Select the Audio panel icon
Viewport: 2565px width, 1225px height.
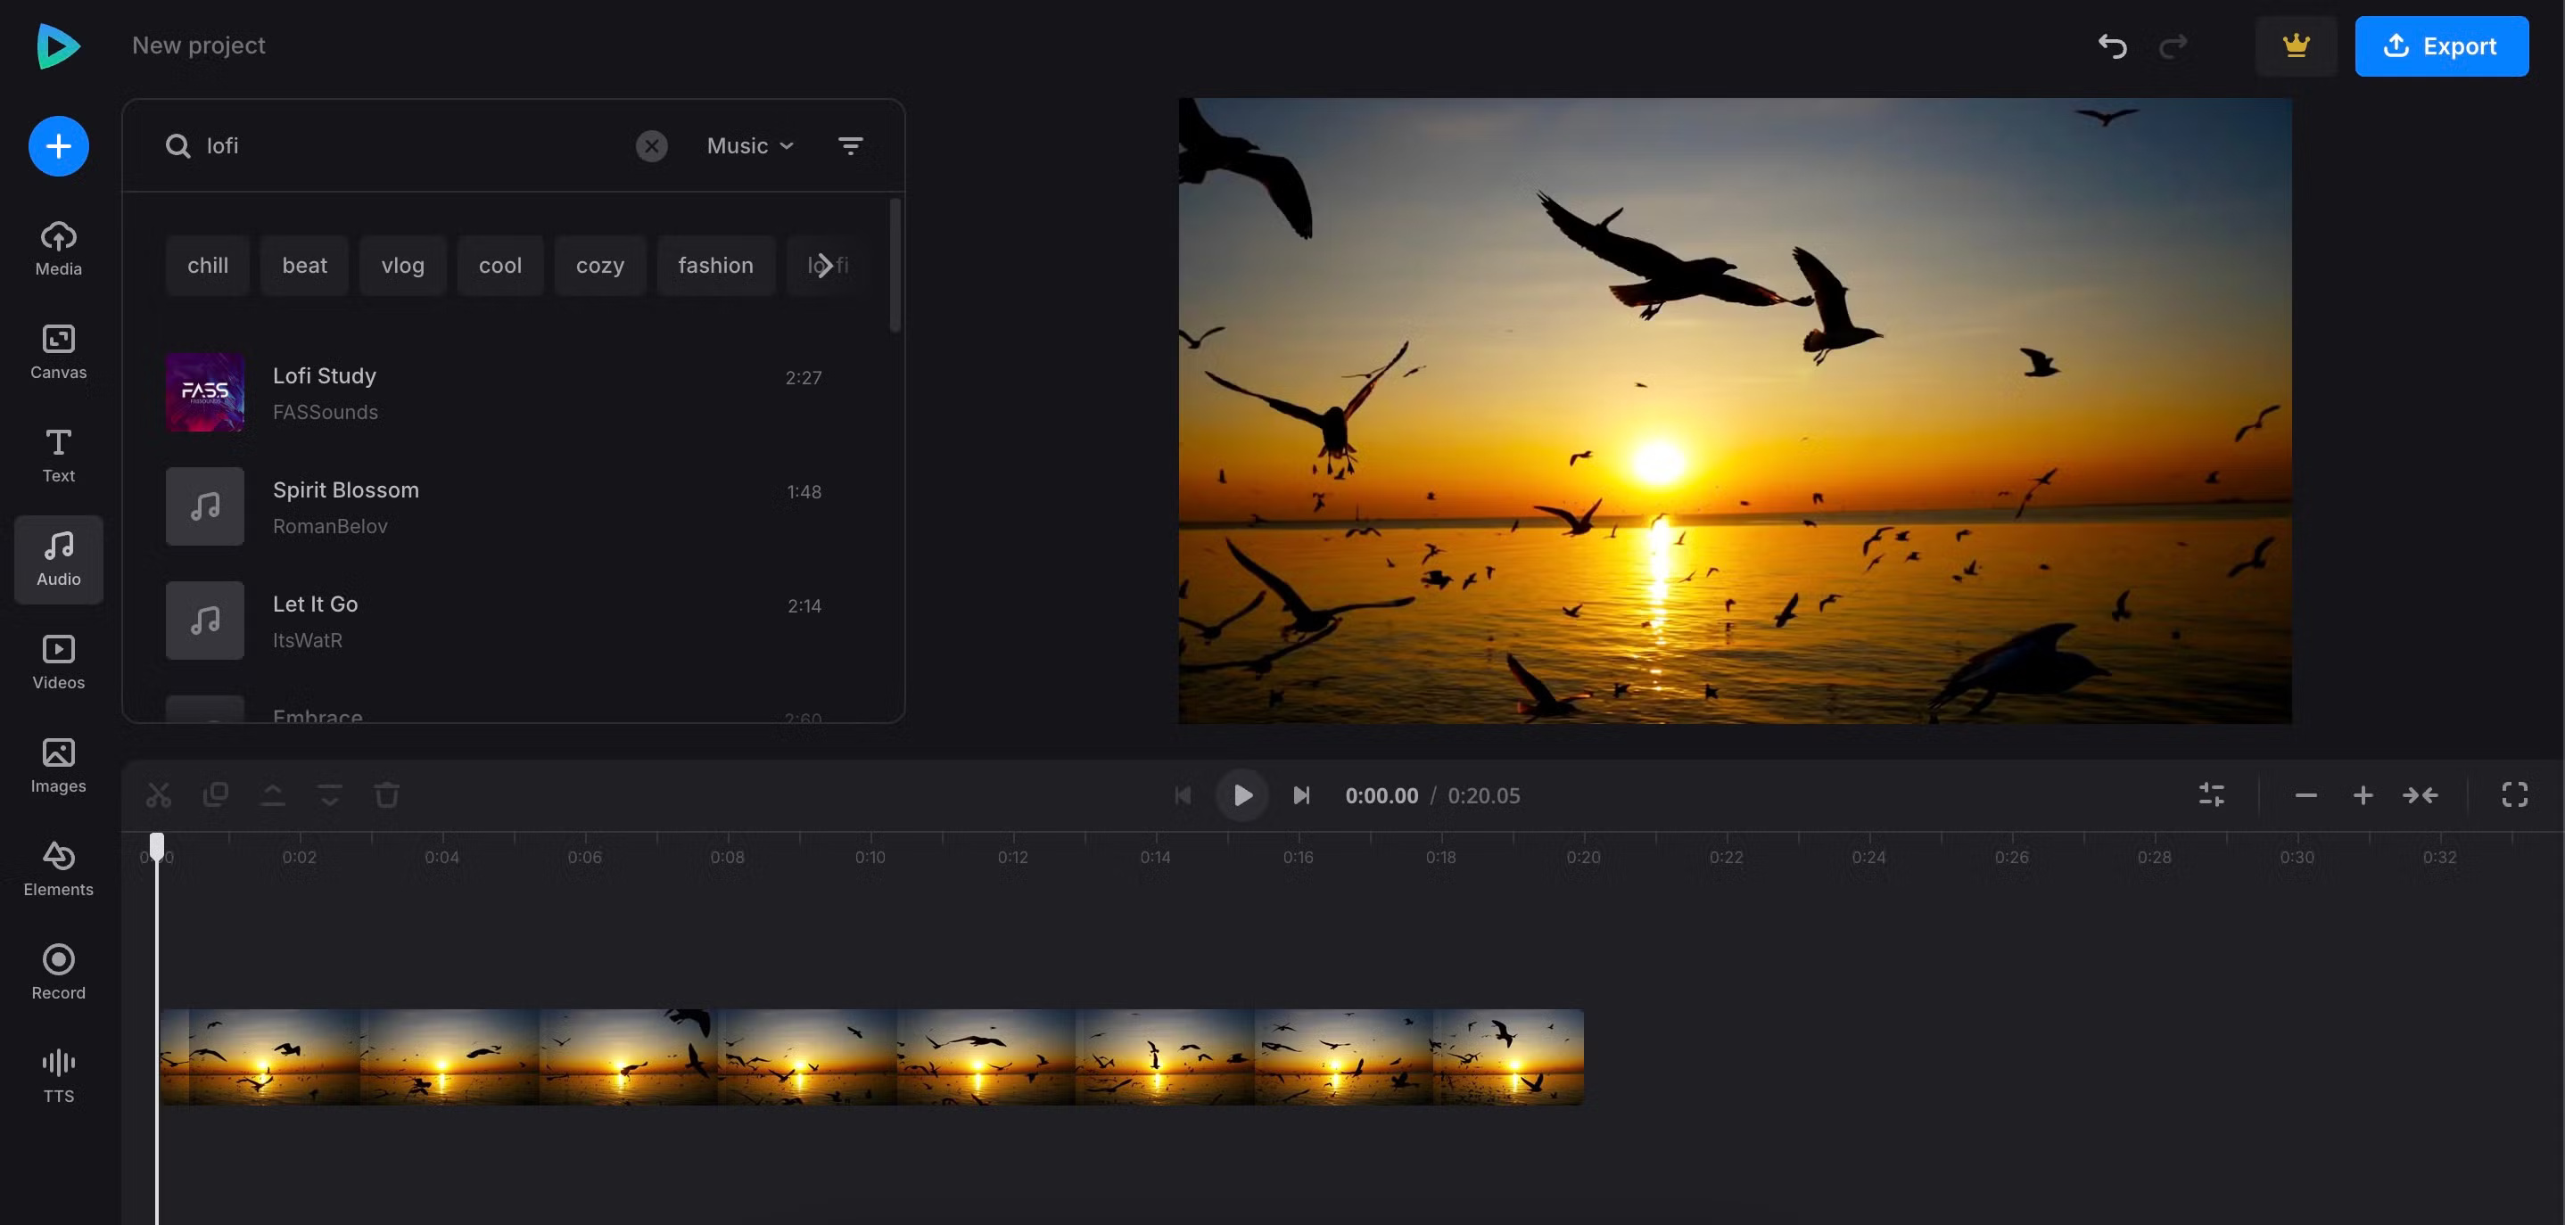57,559
